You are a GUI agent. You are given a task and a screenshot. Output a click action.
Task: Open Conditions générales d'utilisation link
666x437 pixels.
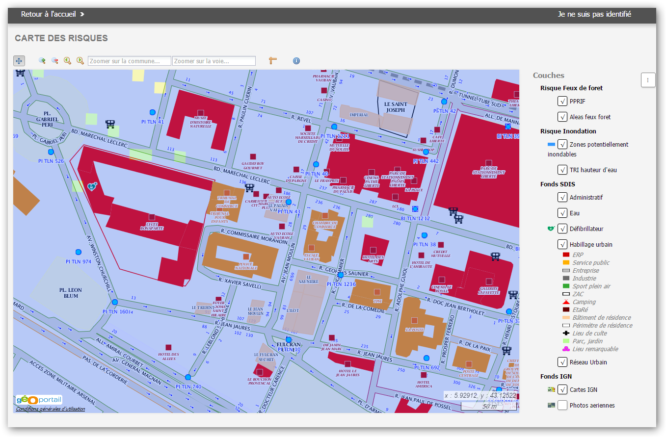click(x=50, y=409)
